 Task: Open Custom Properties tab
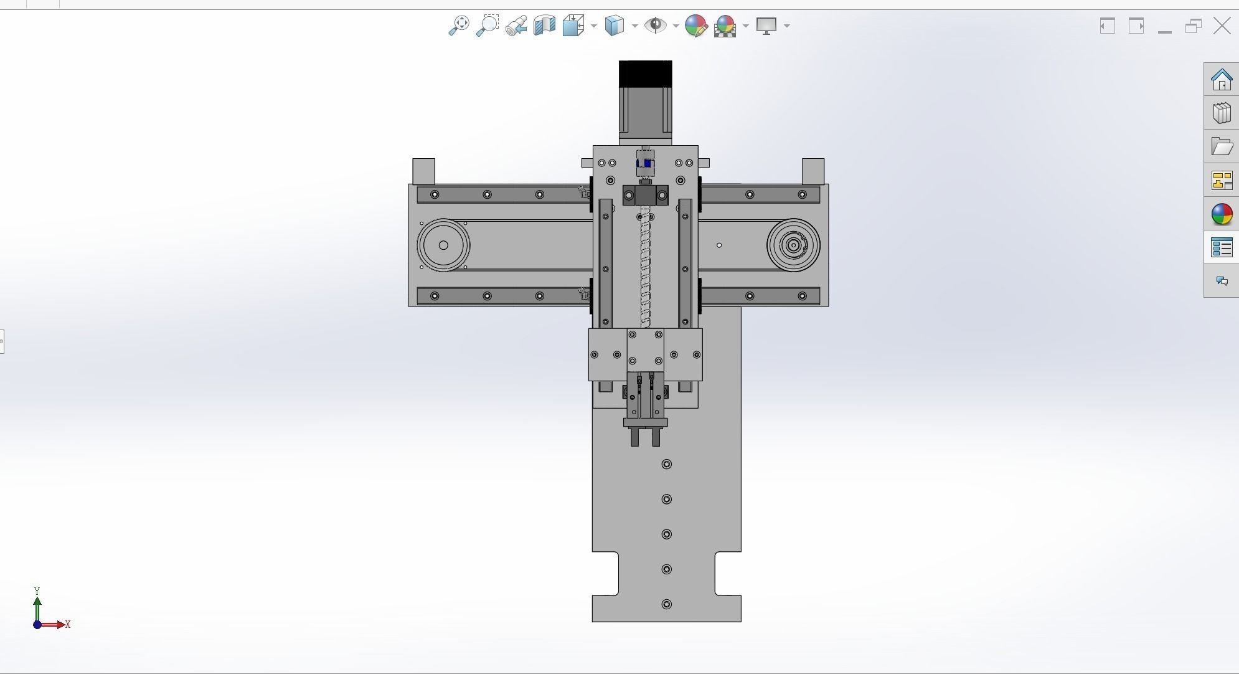tap(1222, 248)
